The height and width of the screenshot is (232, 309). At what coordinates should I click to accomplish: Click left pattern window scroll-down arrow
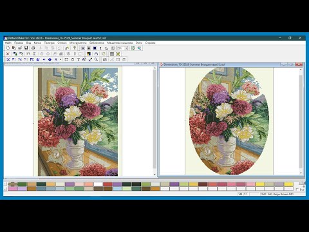[154, 174]
